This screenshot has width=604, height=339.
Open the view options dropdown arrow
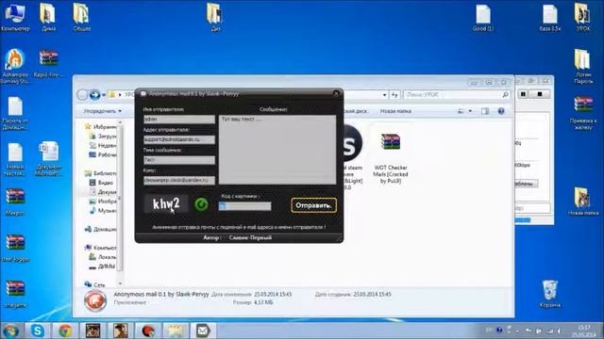tap(470, 111)
